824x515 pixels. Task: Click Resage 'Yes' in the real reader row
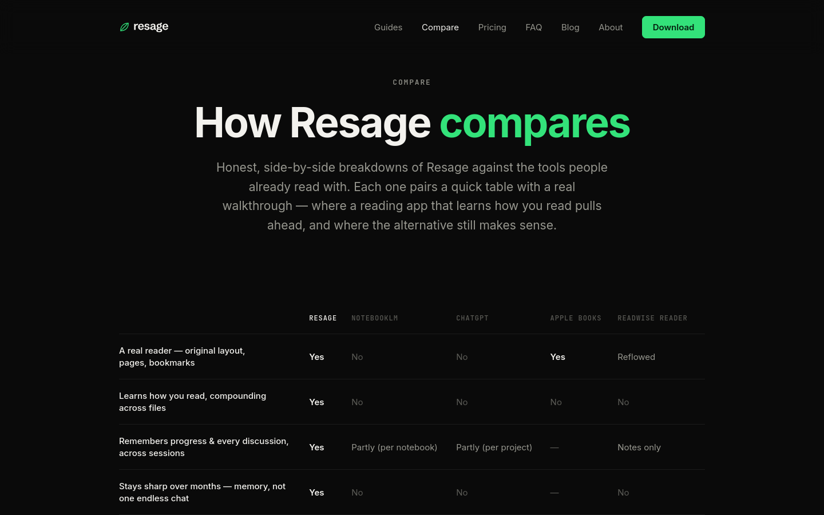(x=316, y=356)
